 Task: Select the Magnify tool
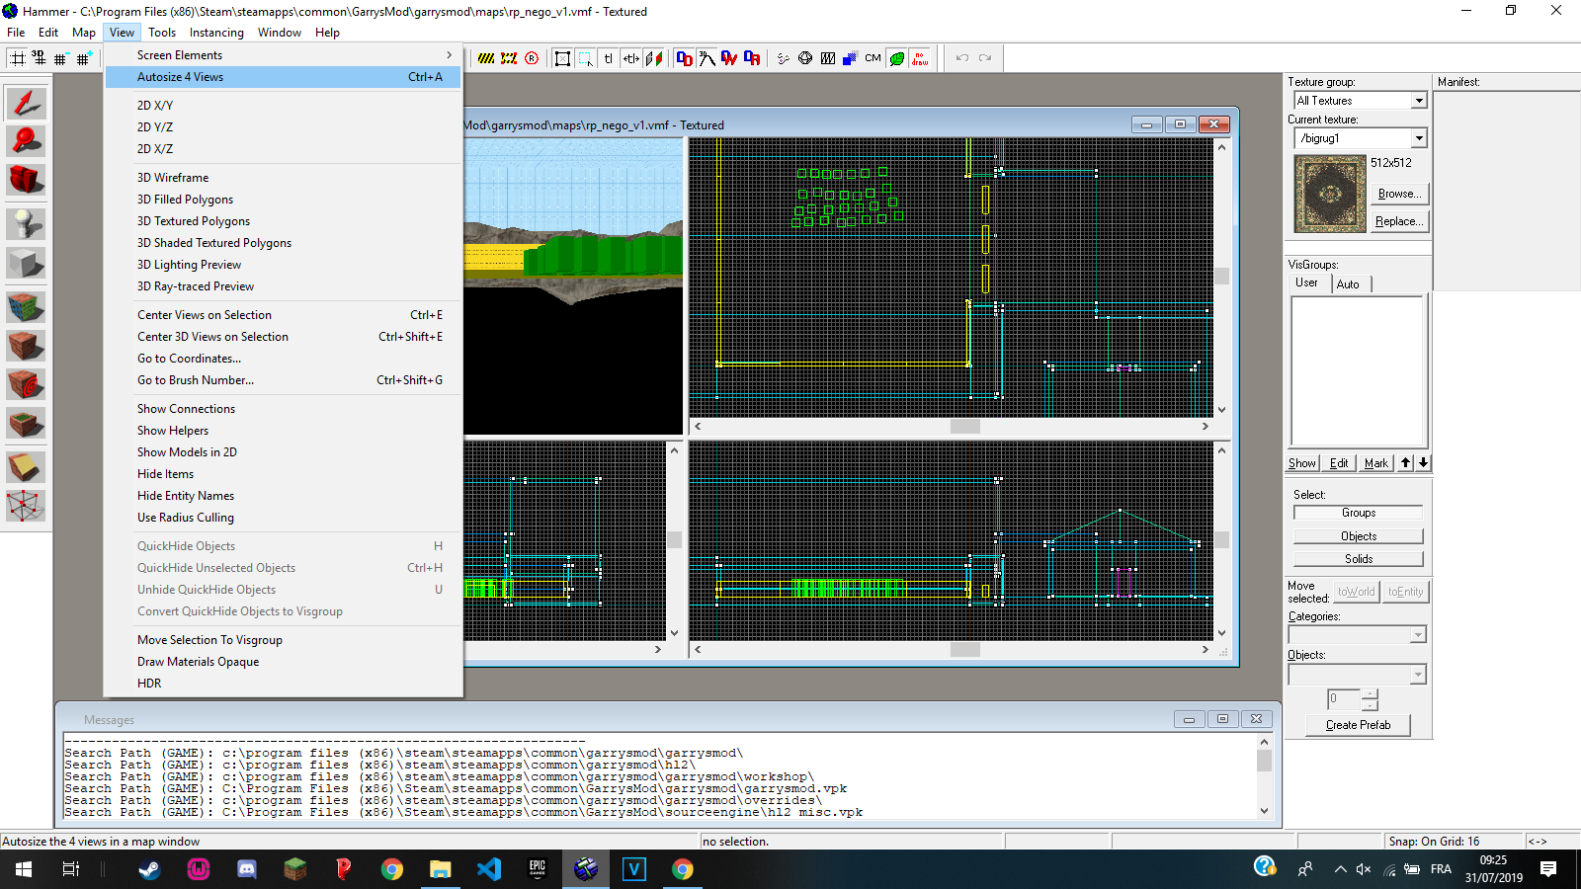point(26,140)
